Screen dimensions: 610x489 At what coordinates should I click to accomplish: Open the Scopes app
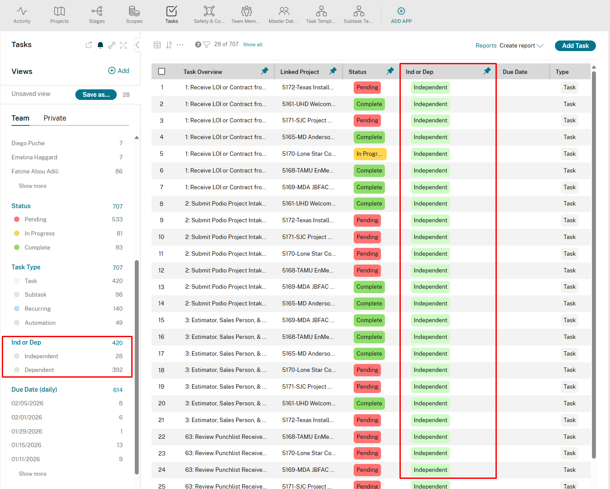click(x=134, y=15)
